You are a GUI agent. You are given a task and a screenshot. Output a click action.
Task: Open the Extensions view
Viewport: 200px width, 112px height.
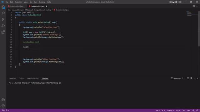tap(3, 32)
